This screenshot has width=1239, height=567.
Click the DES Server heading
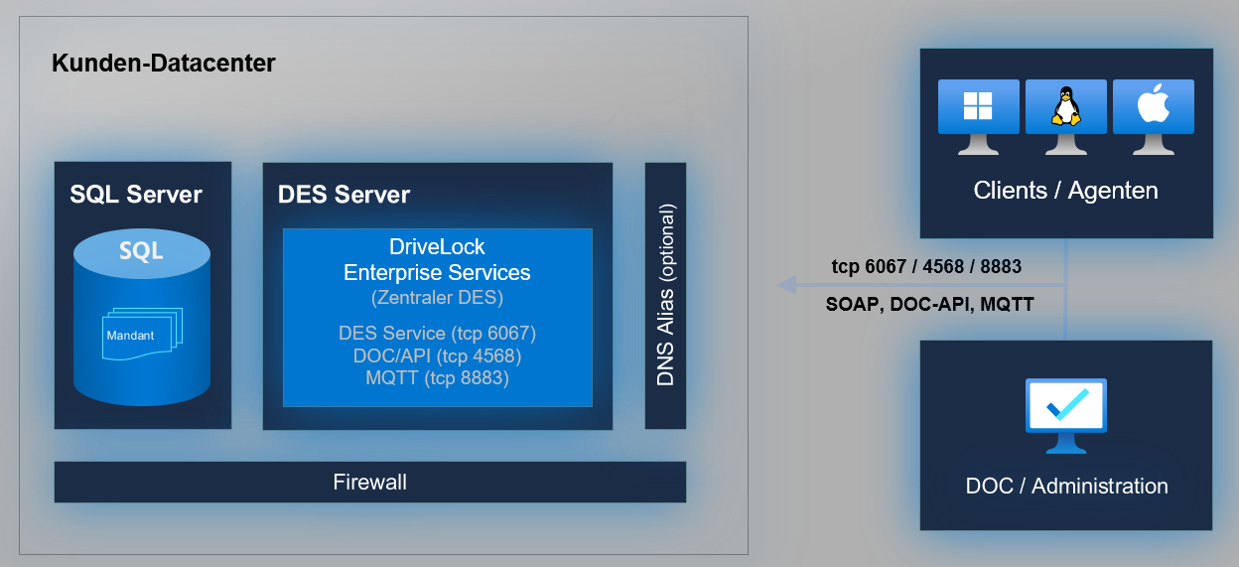click(x=344, y=195)
